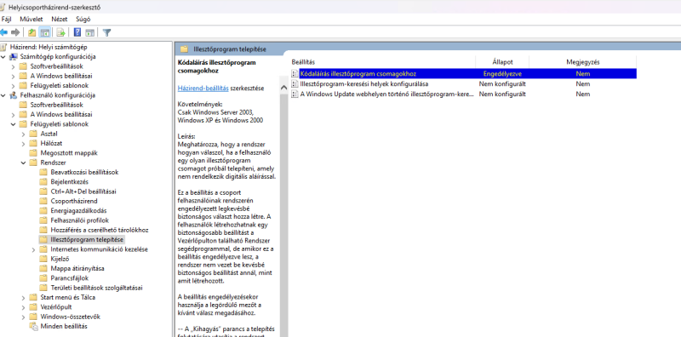Select Felhasználói profilok in the tree
Screen dimensions: 681x337
pyautogui.click(x=79, y=220)
